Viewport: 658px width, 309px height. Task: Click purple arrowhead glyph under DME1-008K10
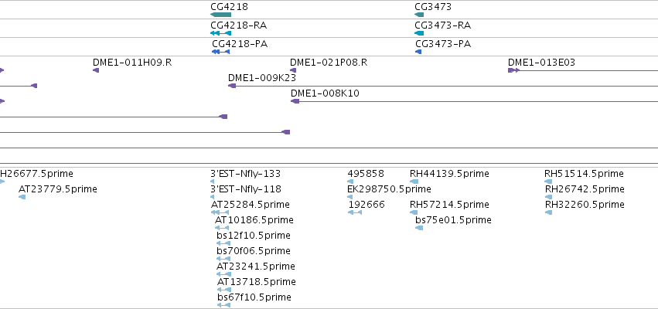pyautogui.click(x=295, y=101)
